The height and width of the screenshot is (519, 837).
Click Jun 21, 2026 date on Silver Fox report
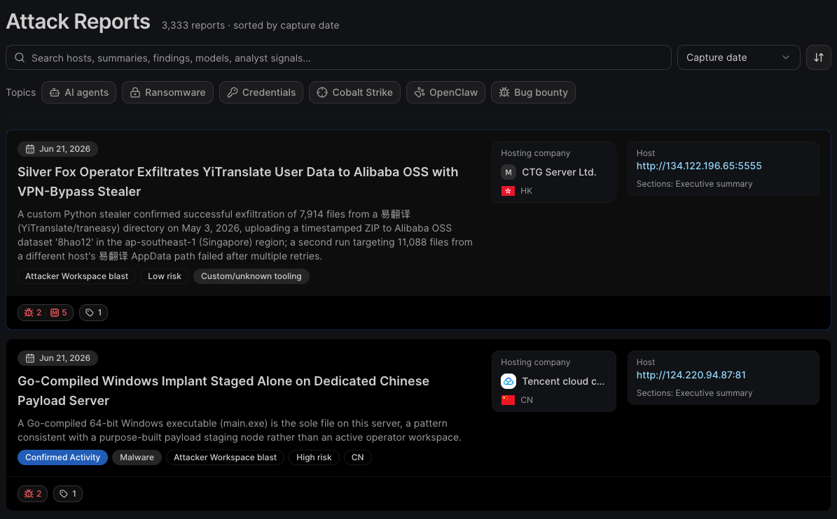(57, 149)
